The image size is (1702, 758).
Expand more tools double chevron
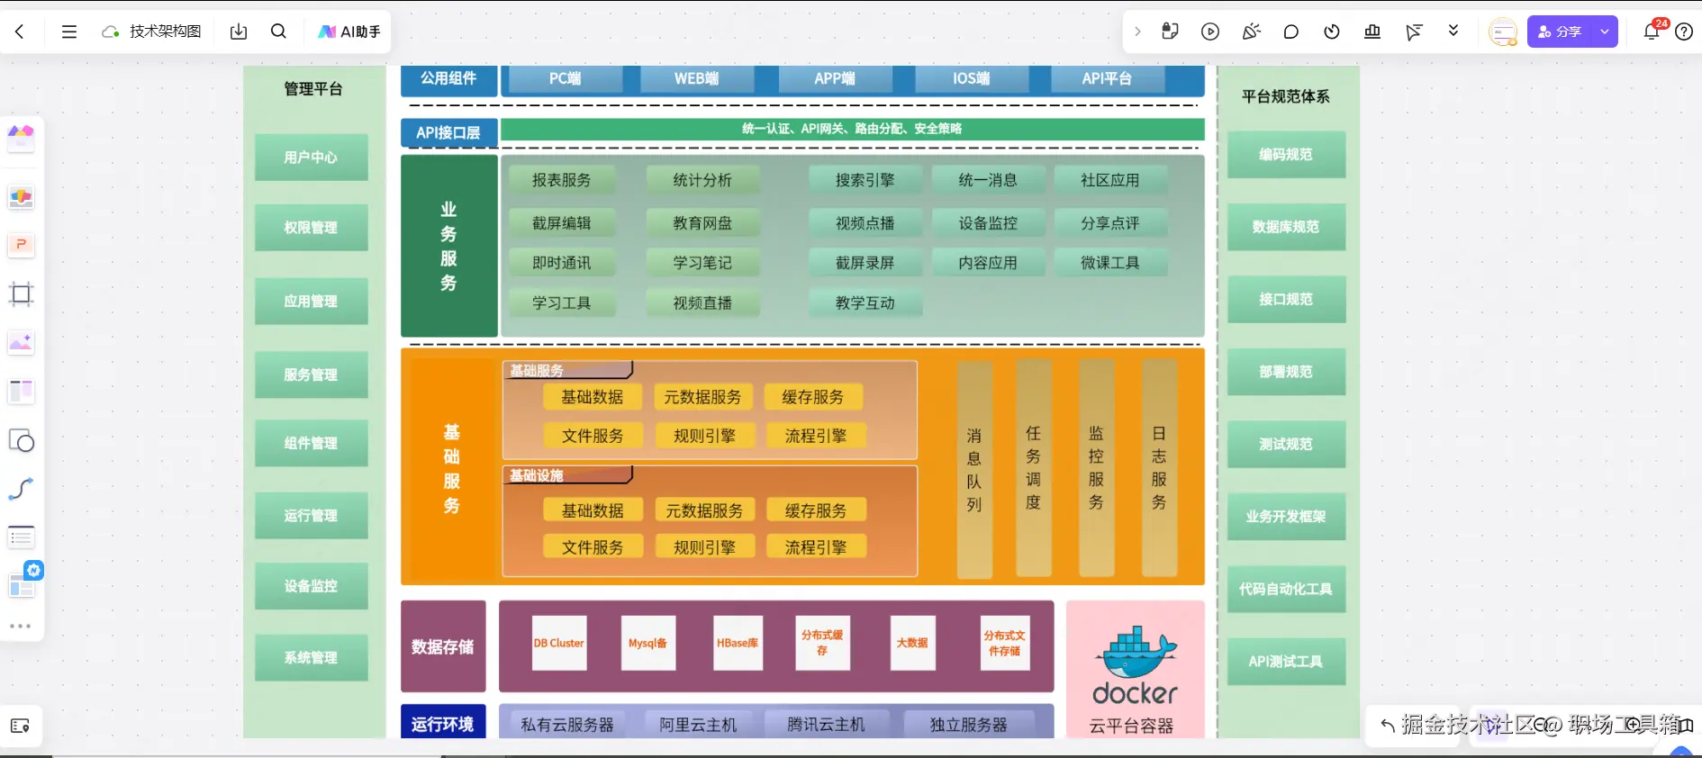point(1453,31)
